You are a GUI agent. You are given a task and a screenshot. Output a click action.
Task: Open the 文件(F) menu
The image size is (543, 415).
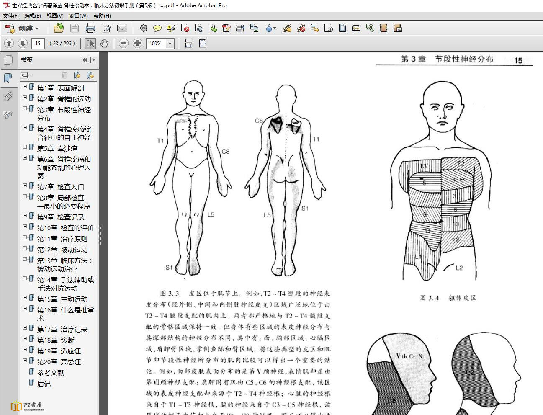(11, 16)
